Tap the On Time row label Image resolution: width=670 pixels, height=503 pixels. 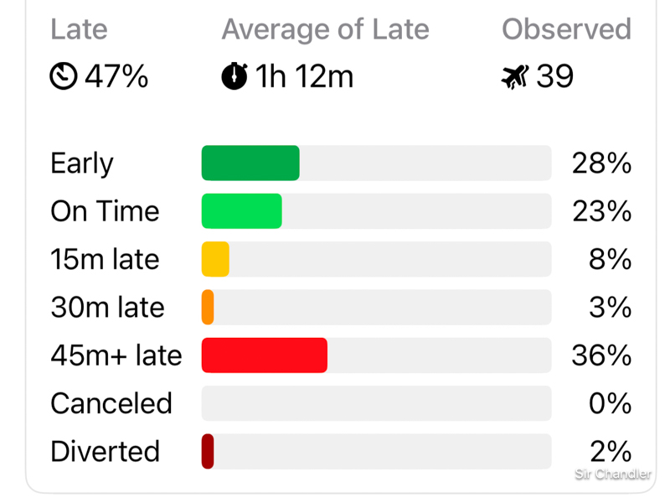105,211
